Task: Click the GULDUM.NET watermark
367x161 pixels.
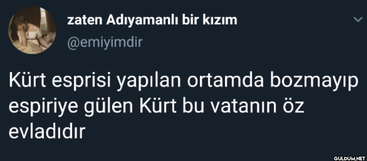Action: [x=349, y=158]
